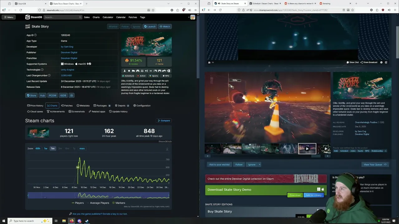The width and height of the screenshot is (399, 224).
Task: Open Update history tab
Action: click(118, 111)
